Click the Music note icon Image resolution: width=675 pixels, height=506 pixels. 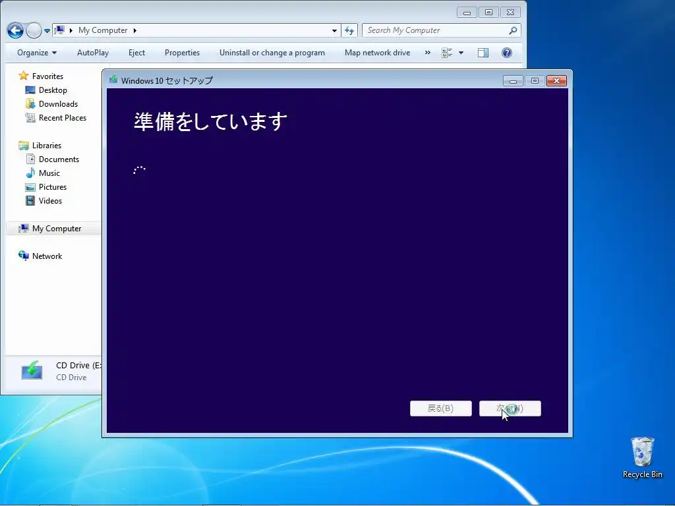pyautogui.click(x=30, y=173)
